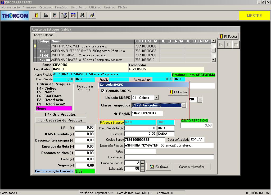
Task: Open the Utilitários menu
Action: [95, 7]
